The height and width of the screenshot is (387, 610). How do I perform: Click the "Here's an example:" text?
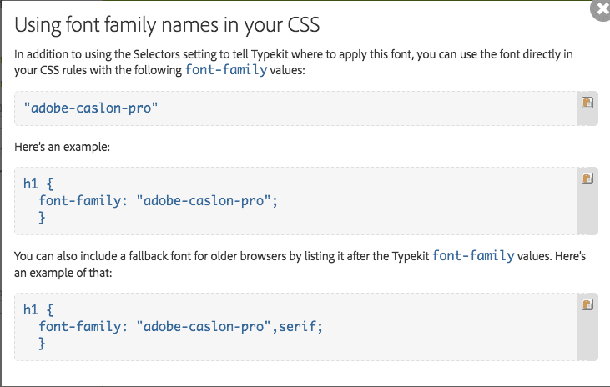[63, 147]
